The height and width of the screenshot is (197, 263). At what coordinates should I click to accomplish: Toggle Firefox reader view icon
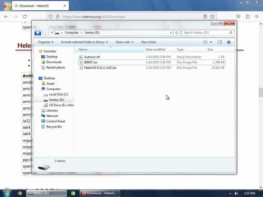[x=205, y=16]
